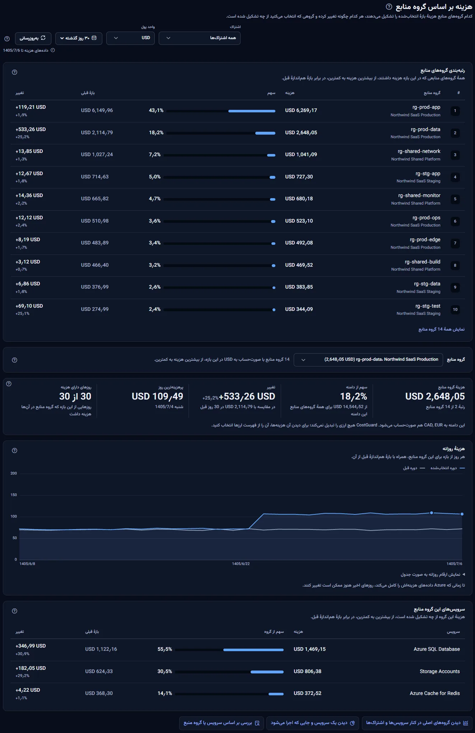Viewport: 475px width, 733px height.
Task: Click selected period legend entry
Action: (x=447, y=468)
